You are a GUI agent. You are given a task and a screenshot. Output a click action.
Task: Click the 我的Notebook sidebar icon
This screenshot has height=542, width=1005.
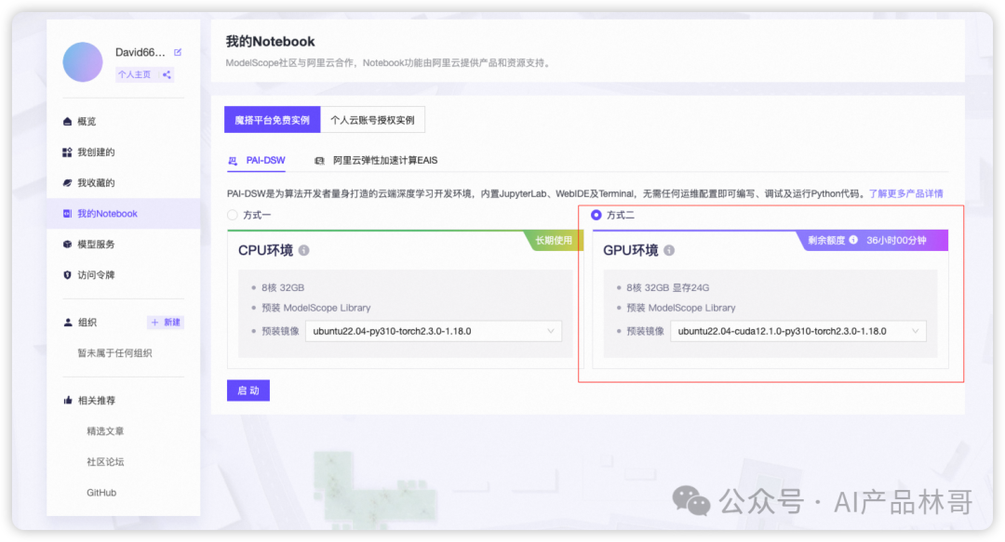pos(67,213)
